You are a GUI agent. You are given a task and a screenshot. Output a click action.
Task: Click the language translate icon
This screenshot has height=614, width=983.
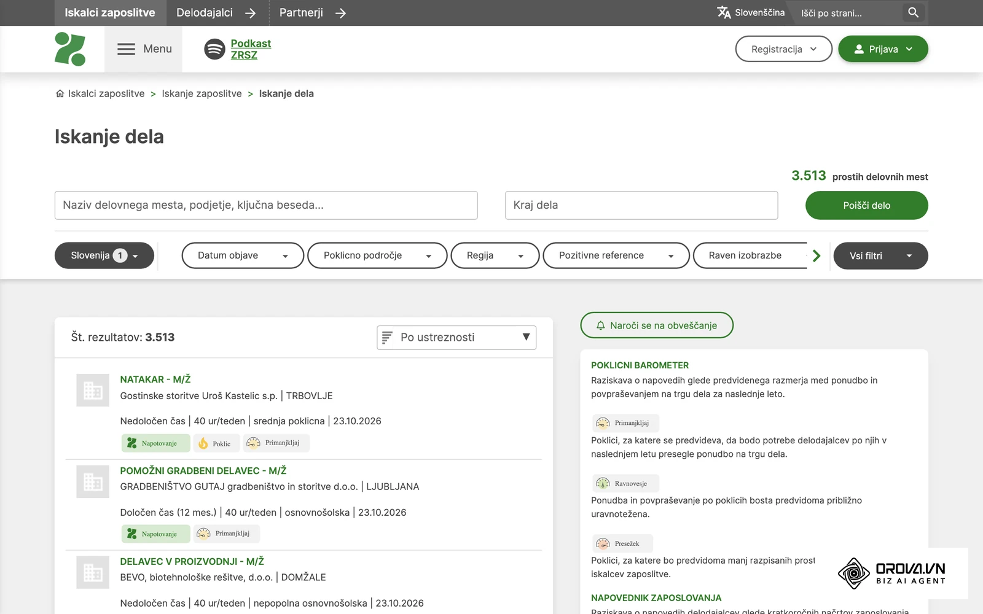click(724, 12)
